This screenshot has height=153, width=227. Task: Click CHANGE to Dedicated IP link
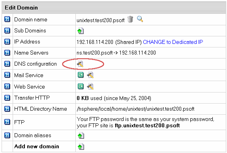click(x=173, y=42)
